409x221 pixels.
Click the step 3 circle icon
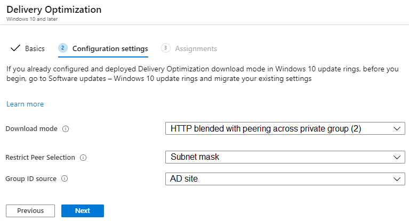[x=165, y=48]
